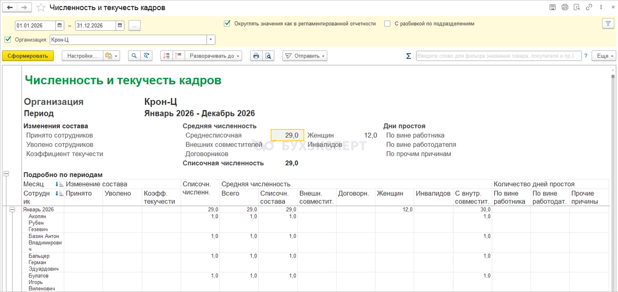618x292 pixels.
Task: Toggle the Организация filter checkbox
Action: click(8, 40)
